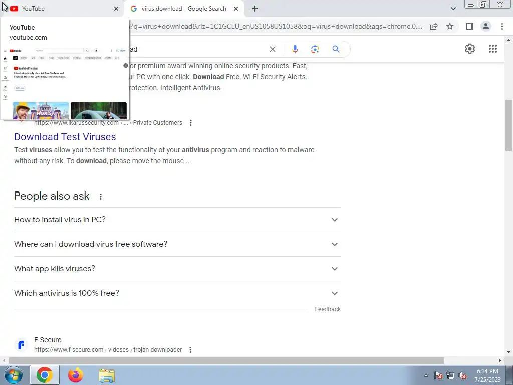The height and width of the screenshot is (385, 513).
Task: Click the horizontal scrollbar right arrow
Action: tap(500, 360)
